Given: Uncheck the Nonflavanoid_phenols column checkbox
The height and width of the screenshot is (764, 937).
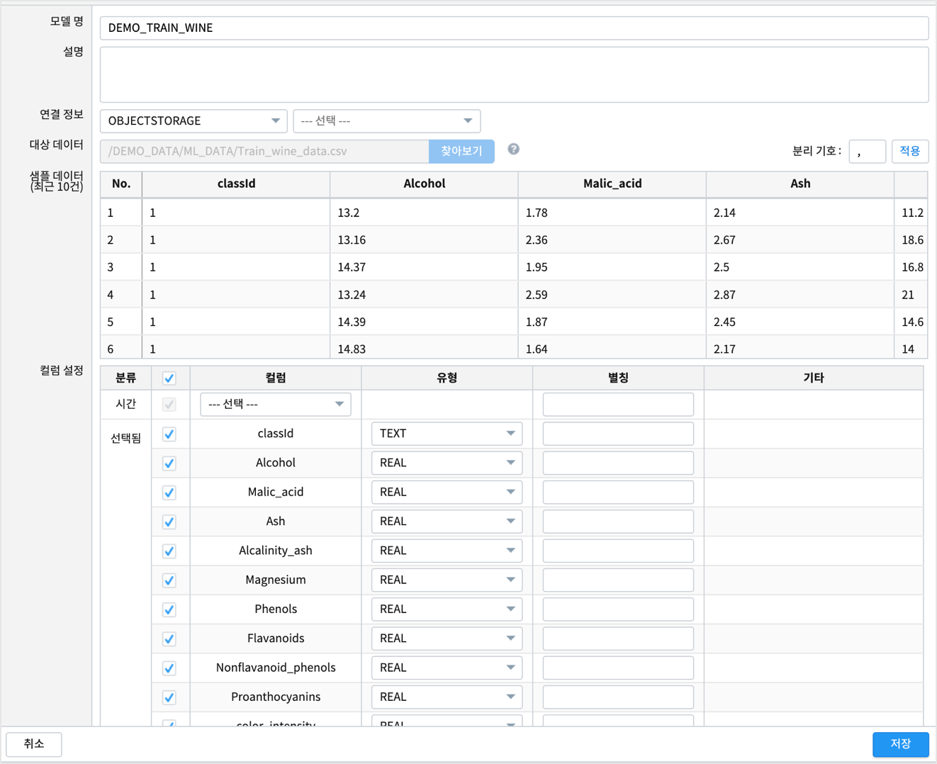Looking at the screenshot, I should (169, 668).
